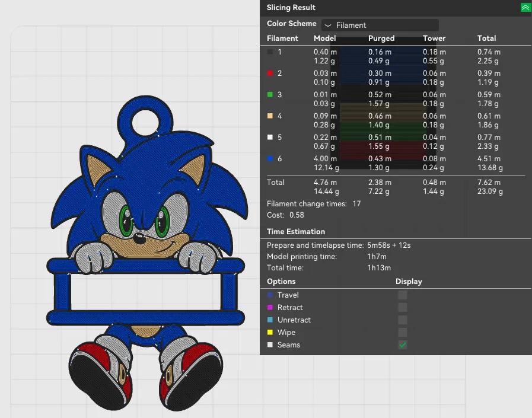Click the Total column header
Viewport: 532px width, 418px height.
click(x=486, y=39)
